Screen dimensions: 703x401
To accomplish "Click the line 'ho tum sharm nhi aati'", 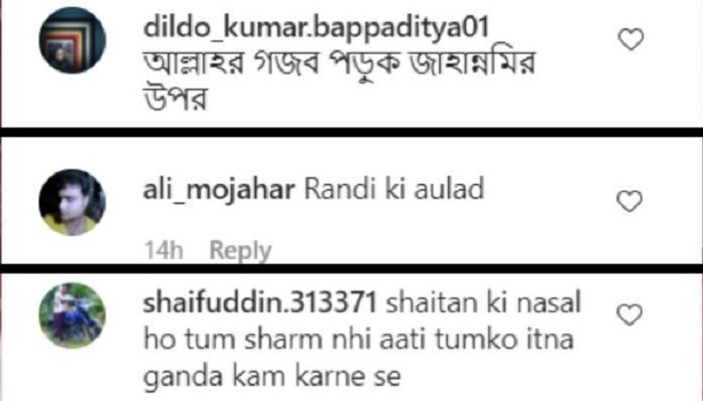I will (287, 340).
